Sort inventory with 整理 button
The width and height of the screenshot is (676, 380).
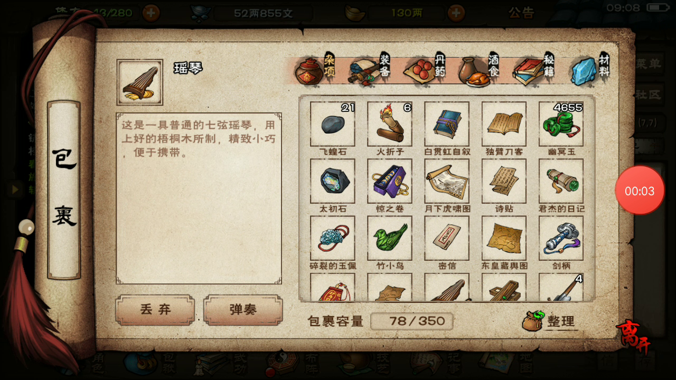coord(549,320)
